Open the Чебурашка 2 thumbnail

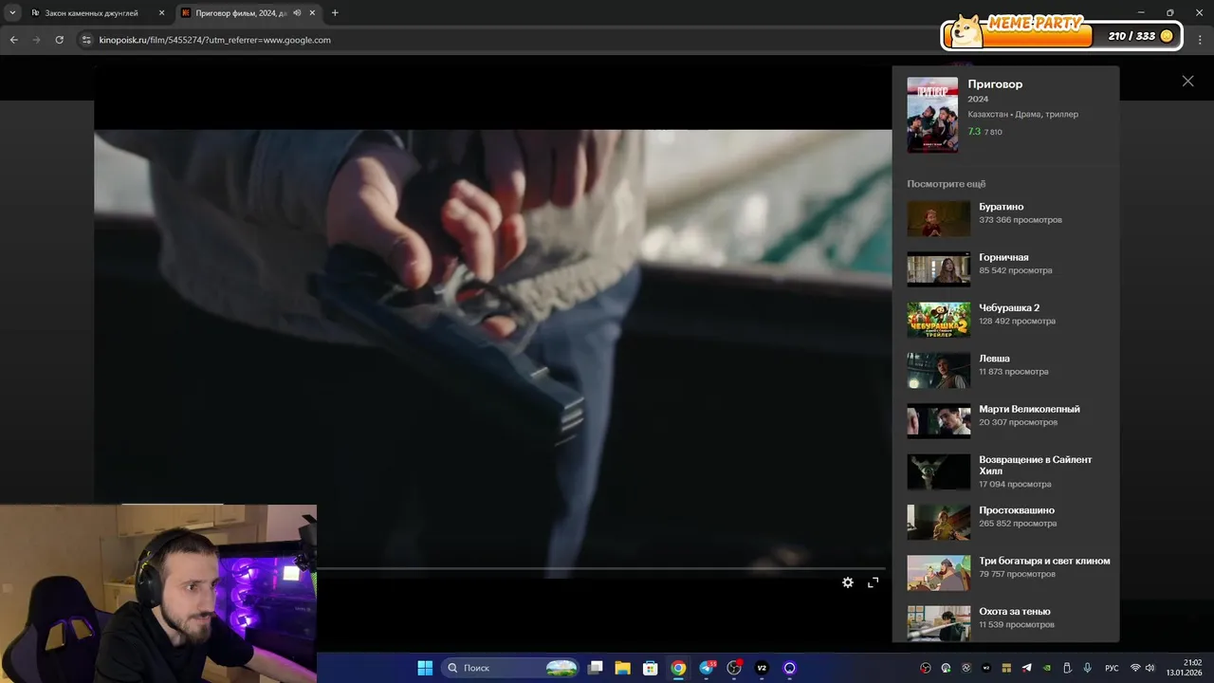pyautogui.click(x=938, y=320)
